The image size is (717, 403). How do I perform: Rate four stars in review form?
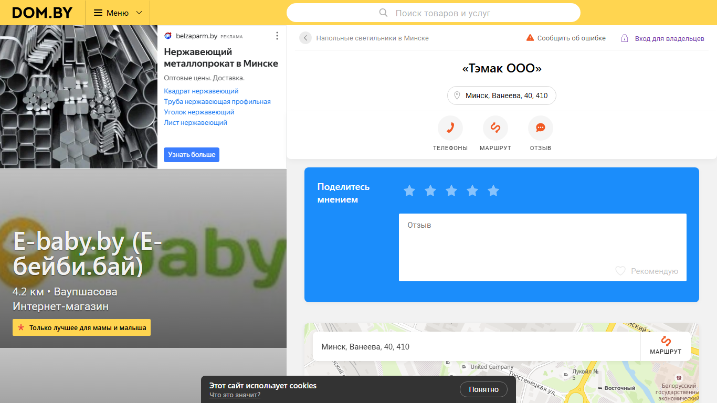click(472, 191)
